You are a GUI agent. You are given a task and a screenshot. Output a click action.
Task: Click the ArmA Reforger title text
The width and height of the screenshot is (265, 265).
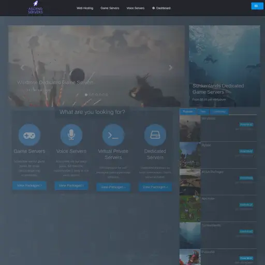tap(212, 172)
